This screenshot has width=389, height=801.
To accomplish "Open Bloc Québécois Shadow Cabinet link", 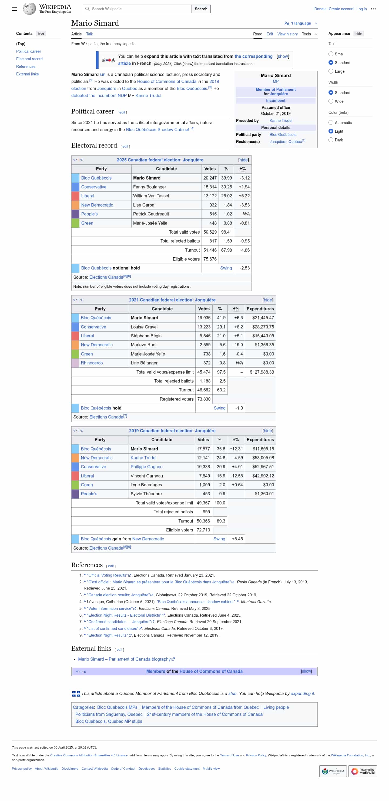I will [x=157, y=130].
